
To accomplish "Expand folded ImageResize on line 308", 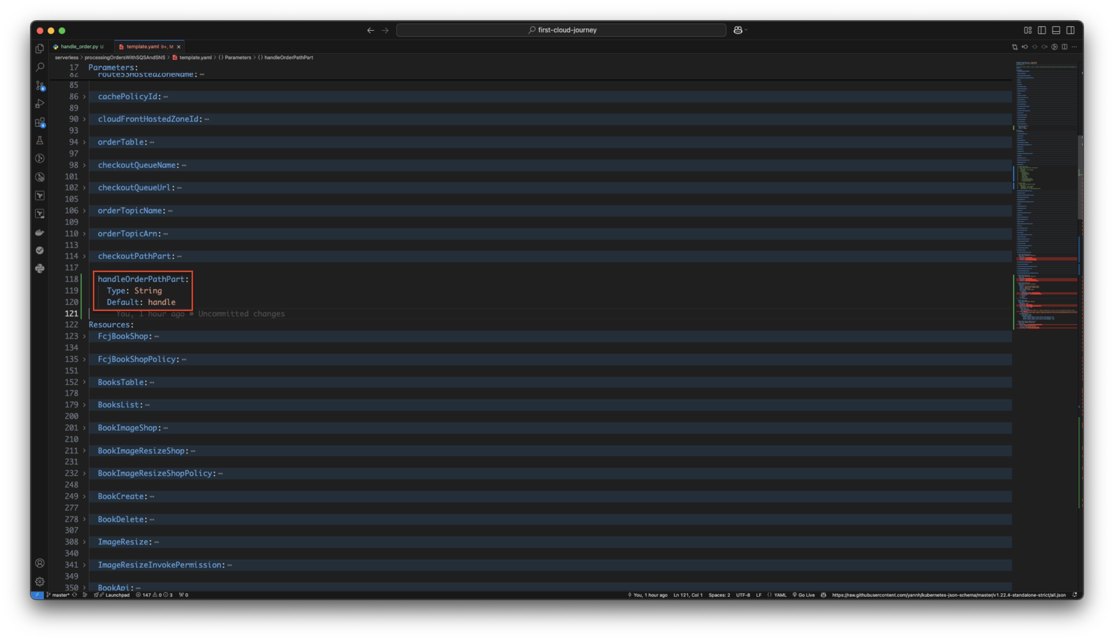I will click(84, 542).
